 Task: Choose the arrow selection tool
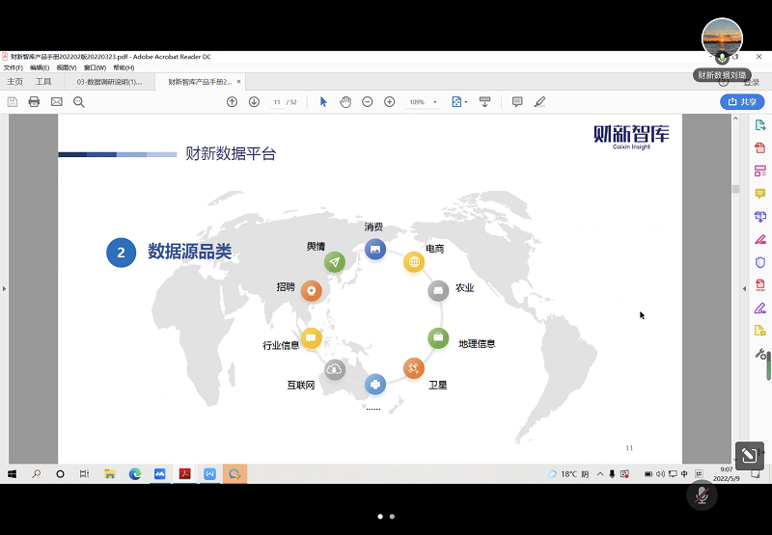pyautogui.click(x=323, y=102)
